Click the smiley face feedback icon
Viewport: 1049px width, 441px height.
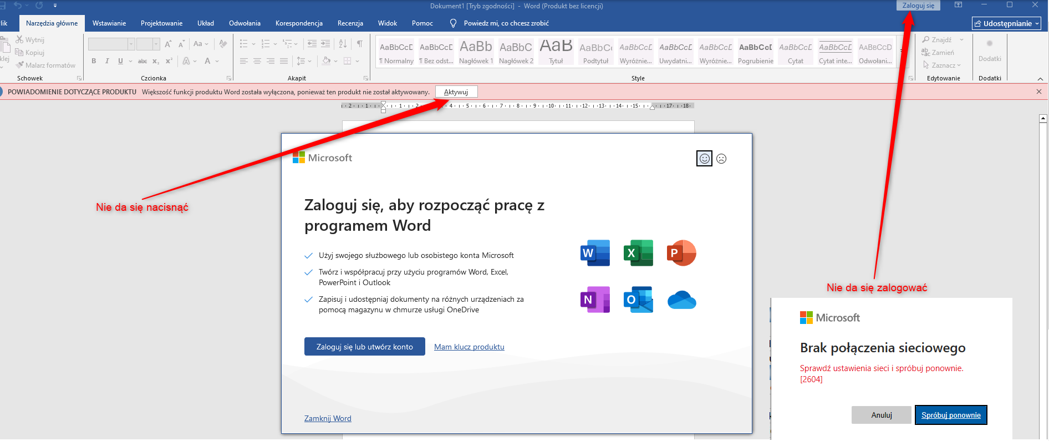click(x=704, y=159)
